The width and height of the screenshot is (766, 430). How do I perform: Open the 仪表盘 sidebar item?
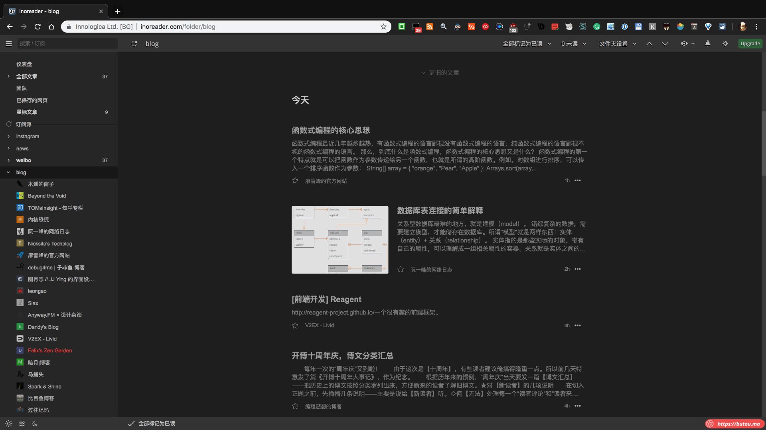[x=24, y=64]
